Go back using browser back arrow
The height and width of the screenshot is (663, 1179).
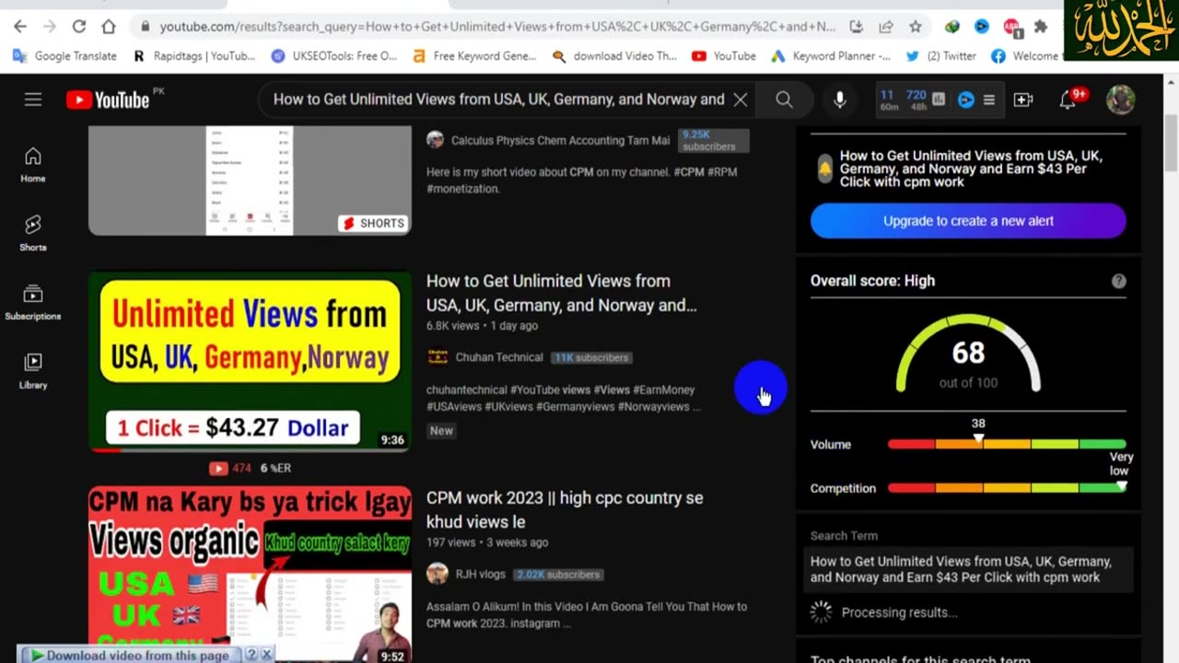20,27
